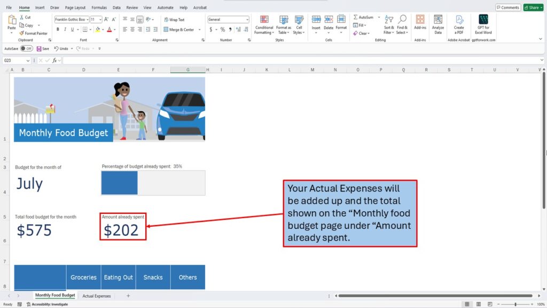Toggle the AutoSave switch
This screenshot has width=547, height=308.
(26, 49)
